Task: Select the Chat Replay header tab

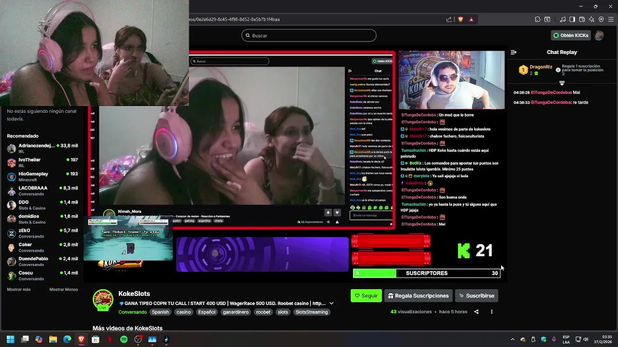Action: 562,52
